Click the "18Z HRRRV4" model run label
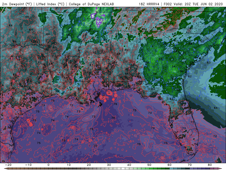 149,4
